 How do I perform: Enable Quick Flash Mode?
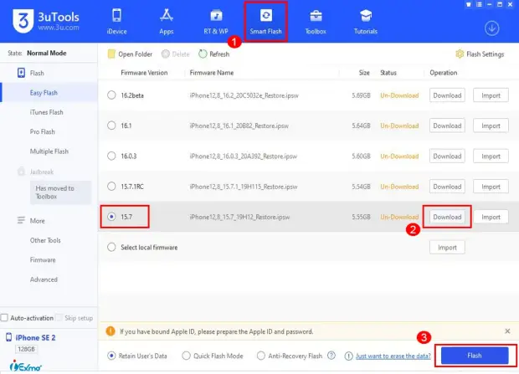tap(186, 356)
